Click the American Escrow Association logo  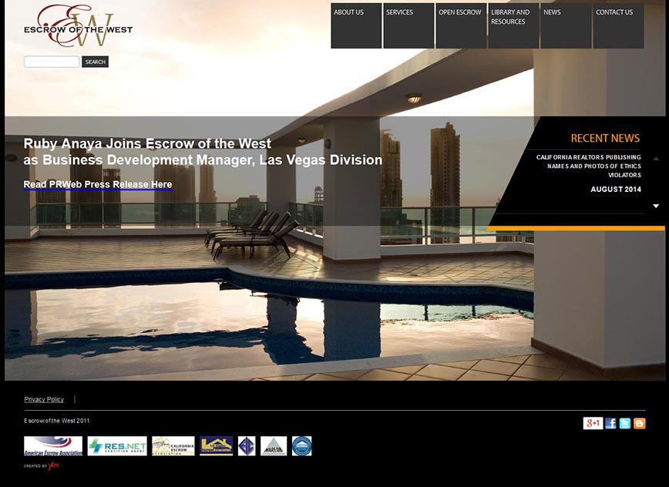pyautogui.click(x=53, y=446)
